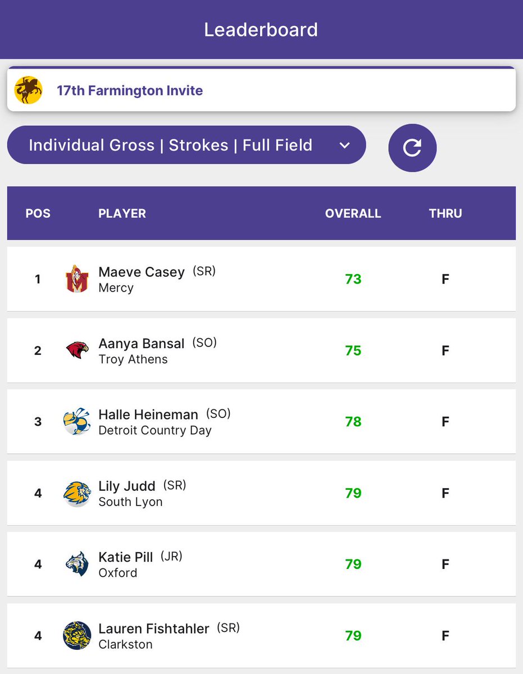Select the POS column header
Screen dimensions: 523x674
[x=38, y=213]
